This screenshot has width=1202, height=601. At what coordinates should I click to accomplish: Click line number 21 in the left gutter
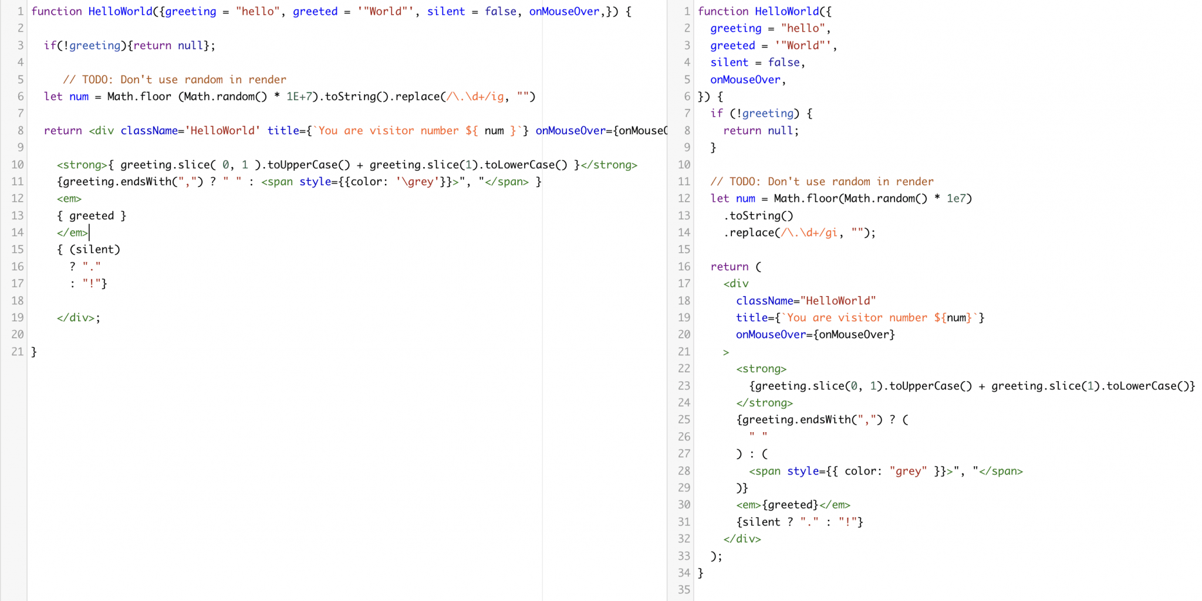click(18, 351)
